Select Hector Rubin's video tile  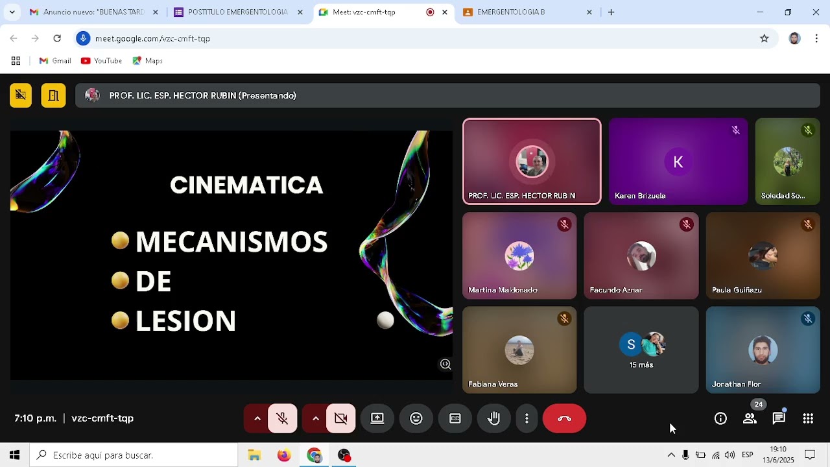click(x=532, y=162)
